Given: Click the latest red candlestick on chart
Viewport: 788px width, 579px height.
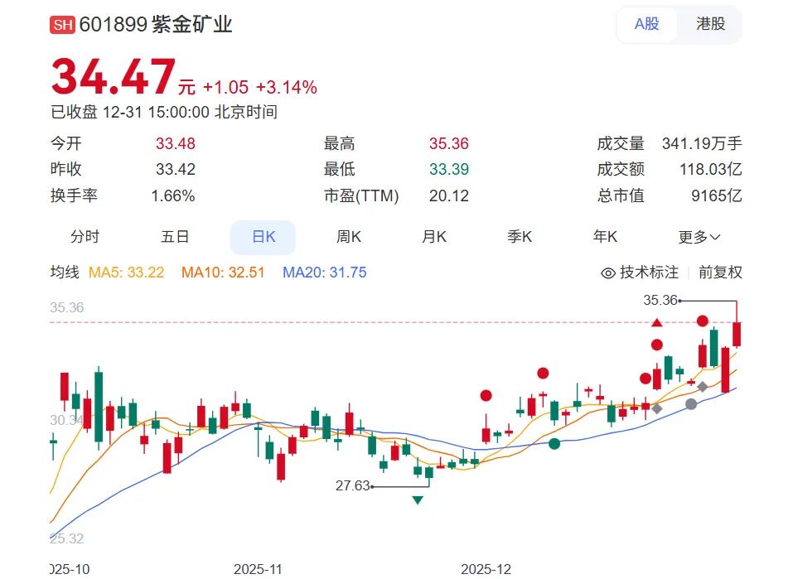Looking at the screenshot, I should tap(737, 334).
